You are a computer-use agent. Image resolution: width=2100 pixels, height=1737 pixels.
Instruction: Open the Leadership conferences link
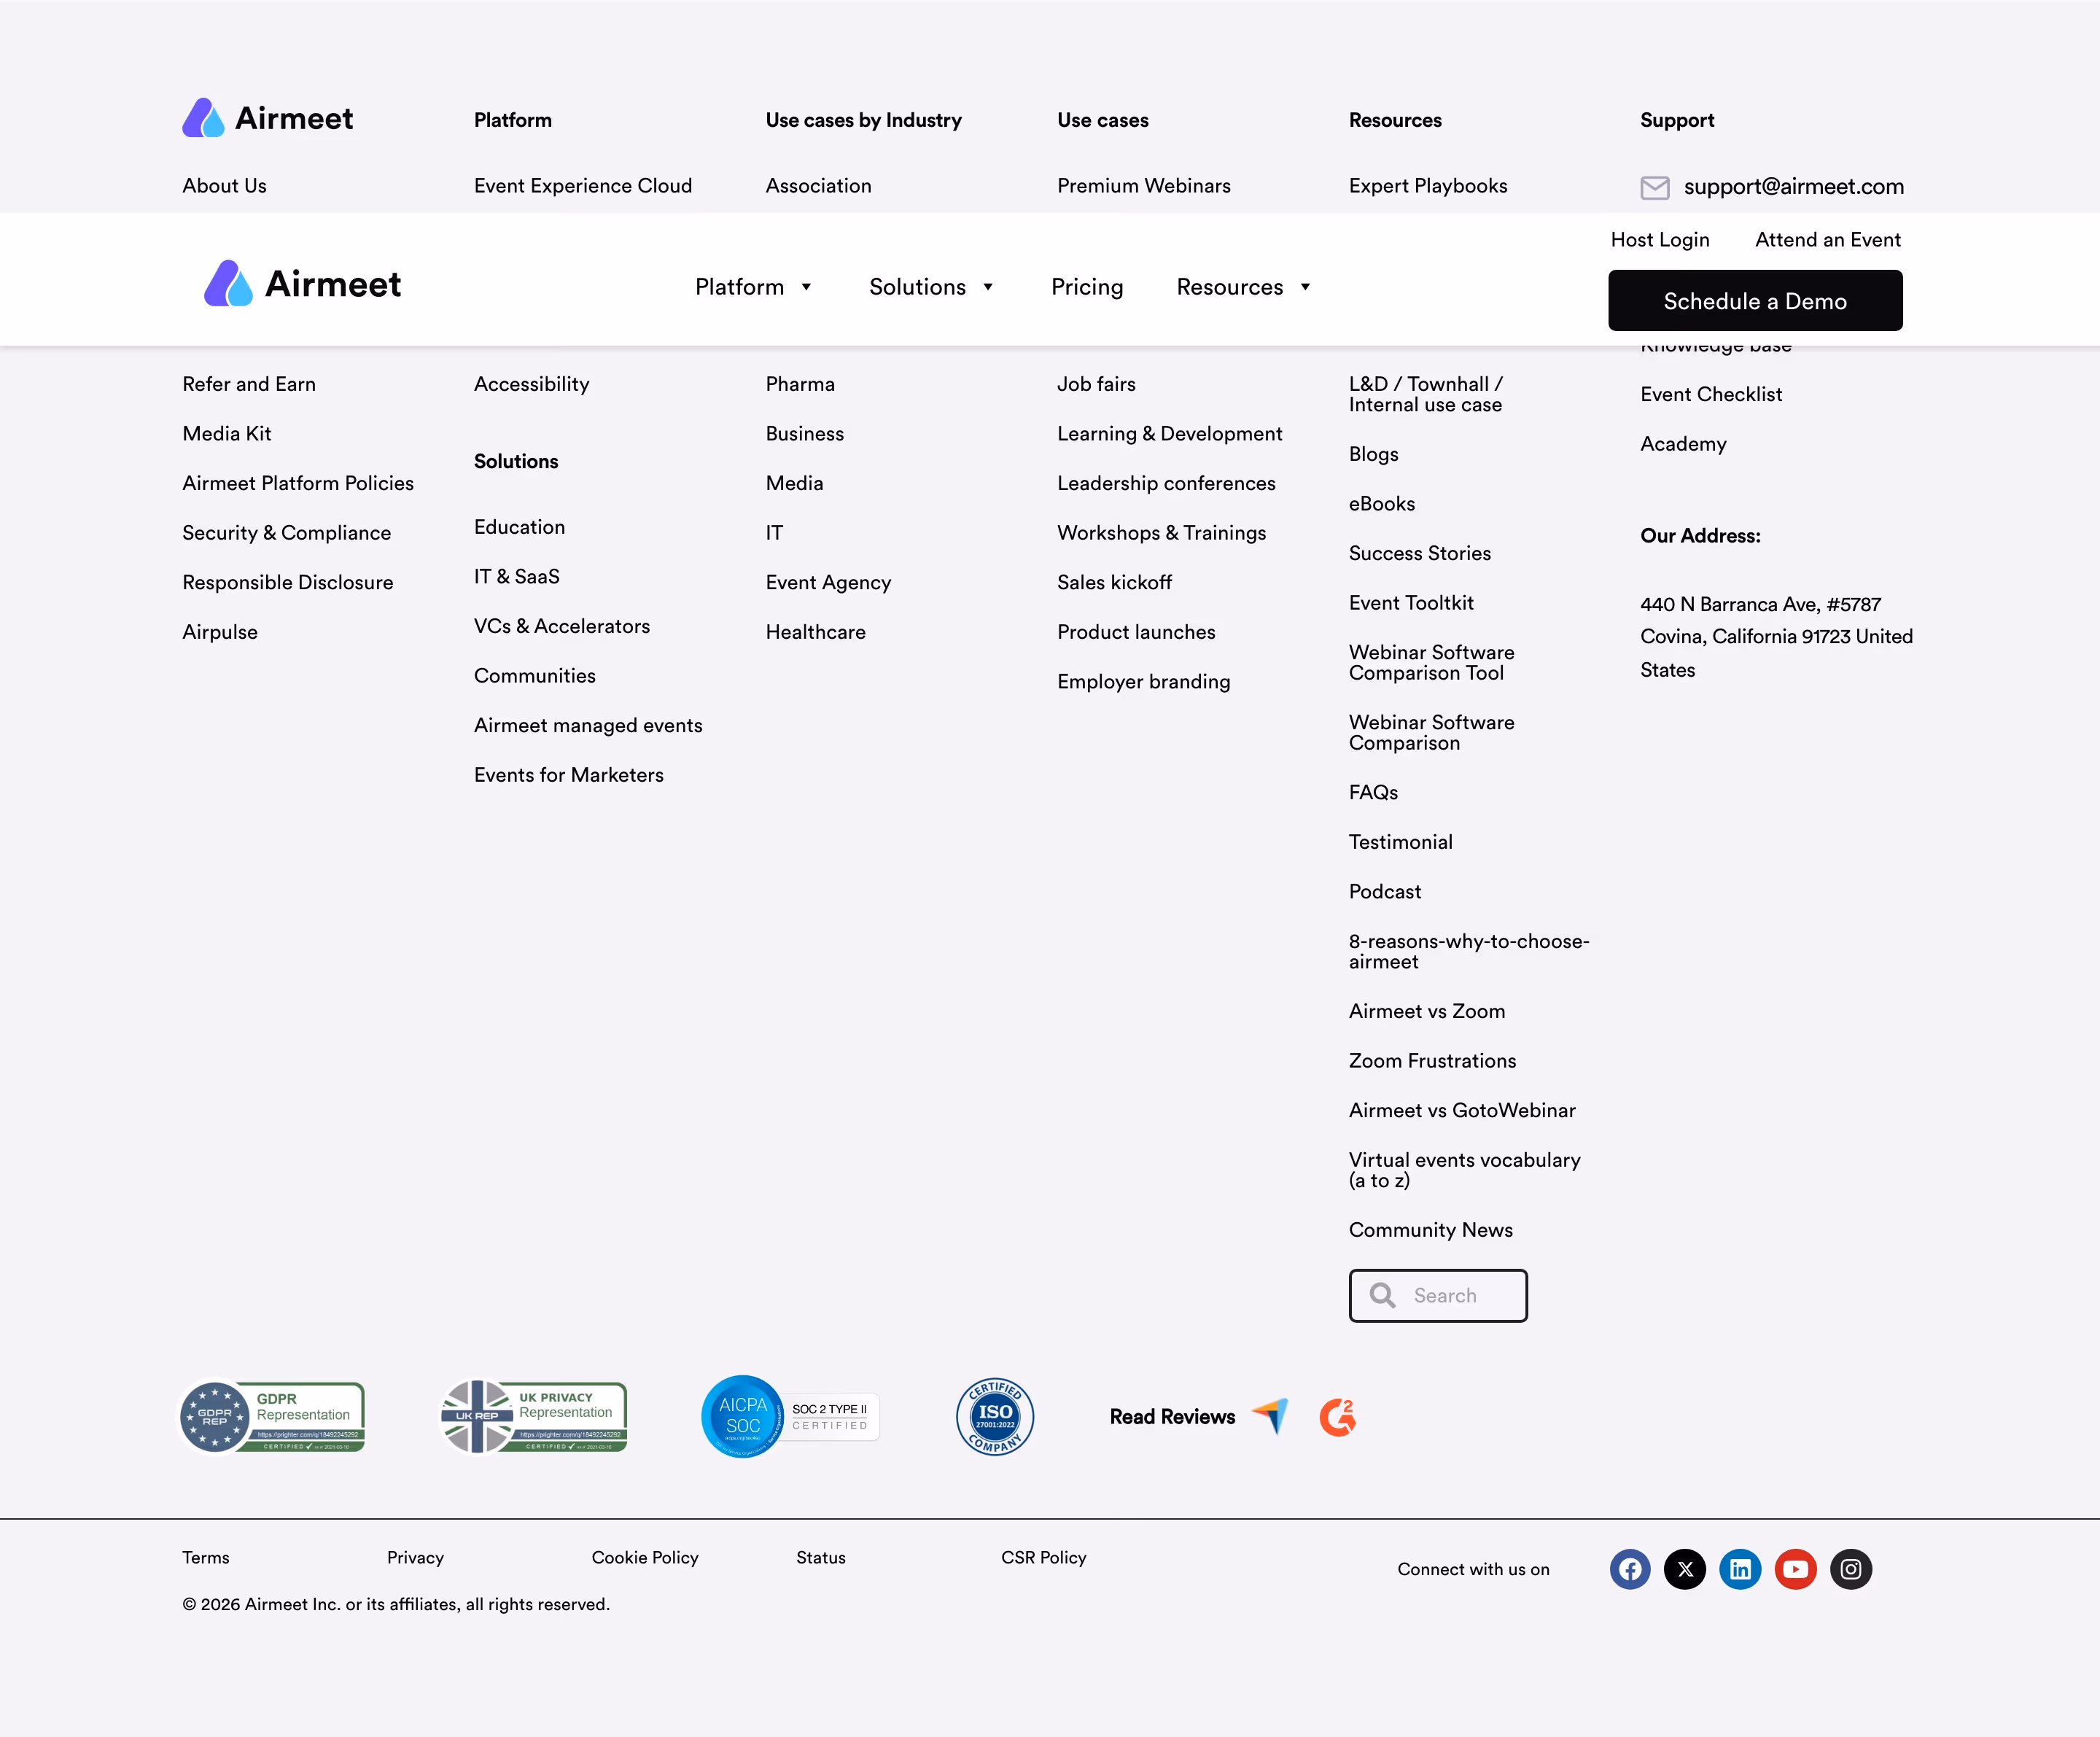1166,483
